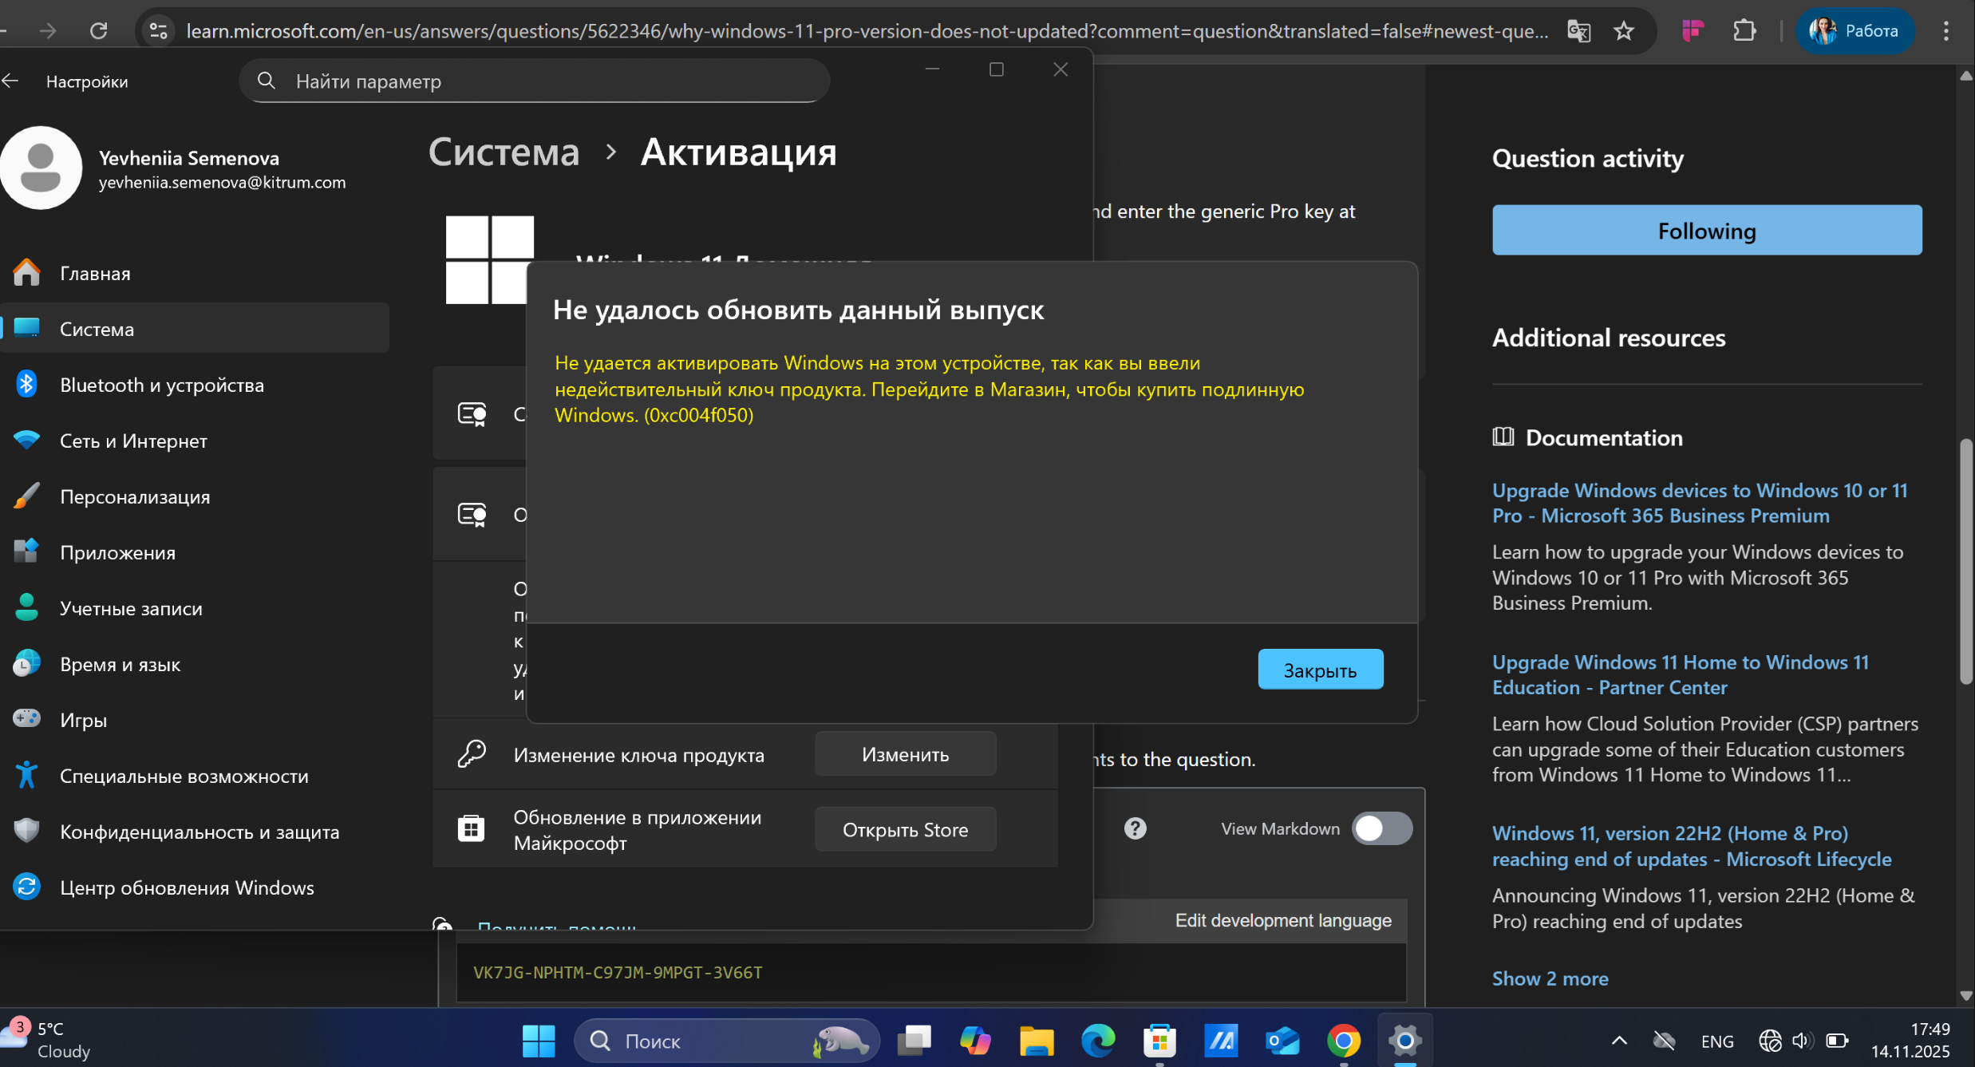
Task: Open Центр обновления Windows section
Action: [195, 887]
